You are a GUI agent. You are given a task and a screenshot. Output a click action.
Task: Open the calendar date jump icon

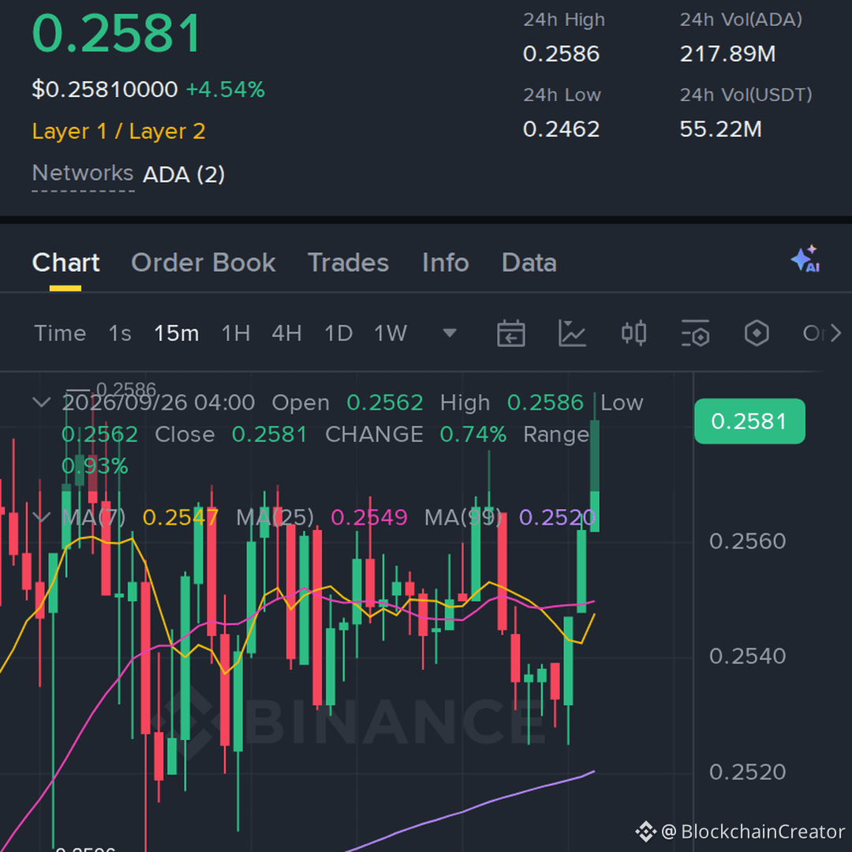point(510,333)
